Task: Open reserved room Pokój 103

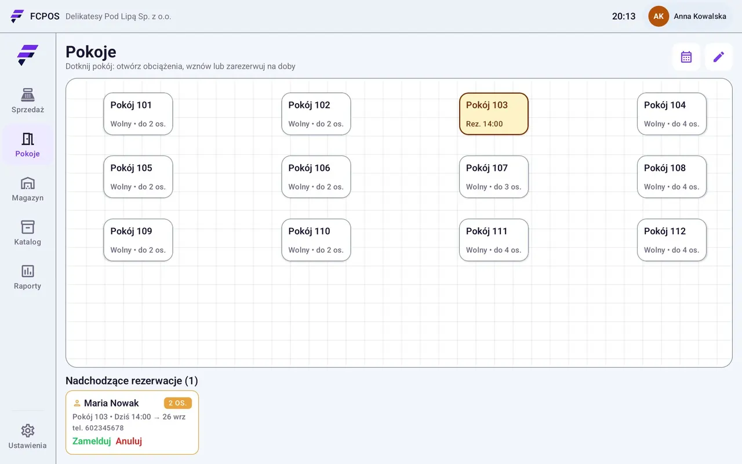Action: tap(494, 114)
